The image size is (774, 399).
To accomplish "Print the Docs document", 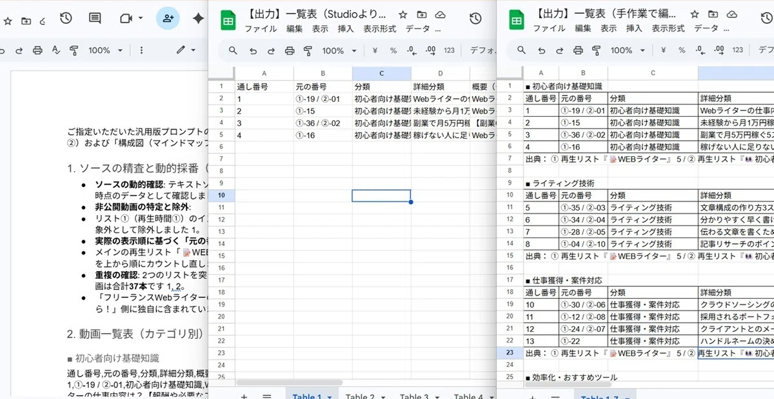I will pyautogui.click(x=37, y=50).
